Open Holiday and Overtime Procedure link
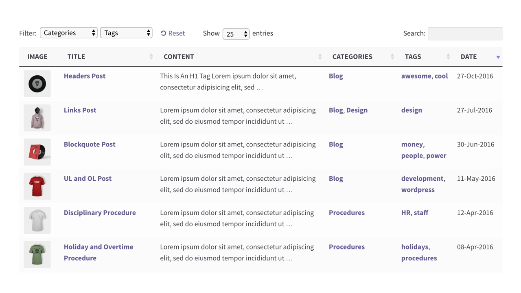The height and width of the screenshot is (293, 521). click(x=99, y=252)
